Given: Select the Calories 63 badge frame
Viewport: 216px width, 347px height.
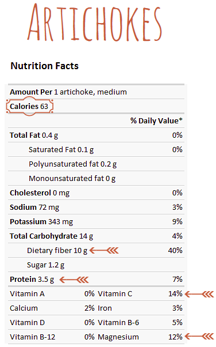Looking at the screenshot, I should [x=29, y=106].
